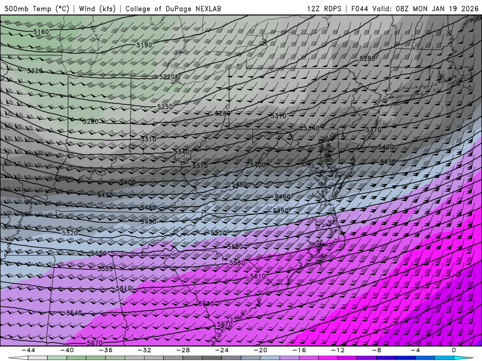Click the 'Wind (kts)' header label
This screenshot has height=361, width=482.
97,8
